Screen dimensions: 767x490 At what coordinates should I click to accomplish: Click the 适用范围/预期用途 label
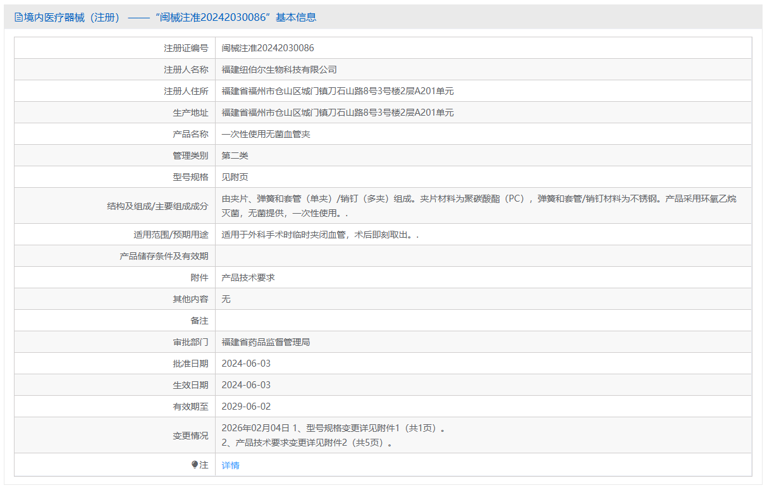[x=171, y=235]
